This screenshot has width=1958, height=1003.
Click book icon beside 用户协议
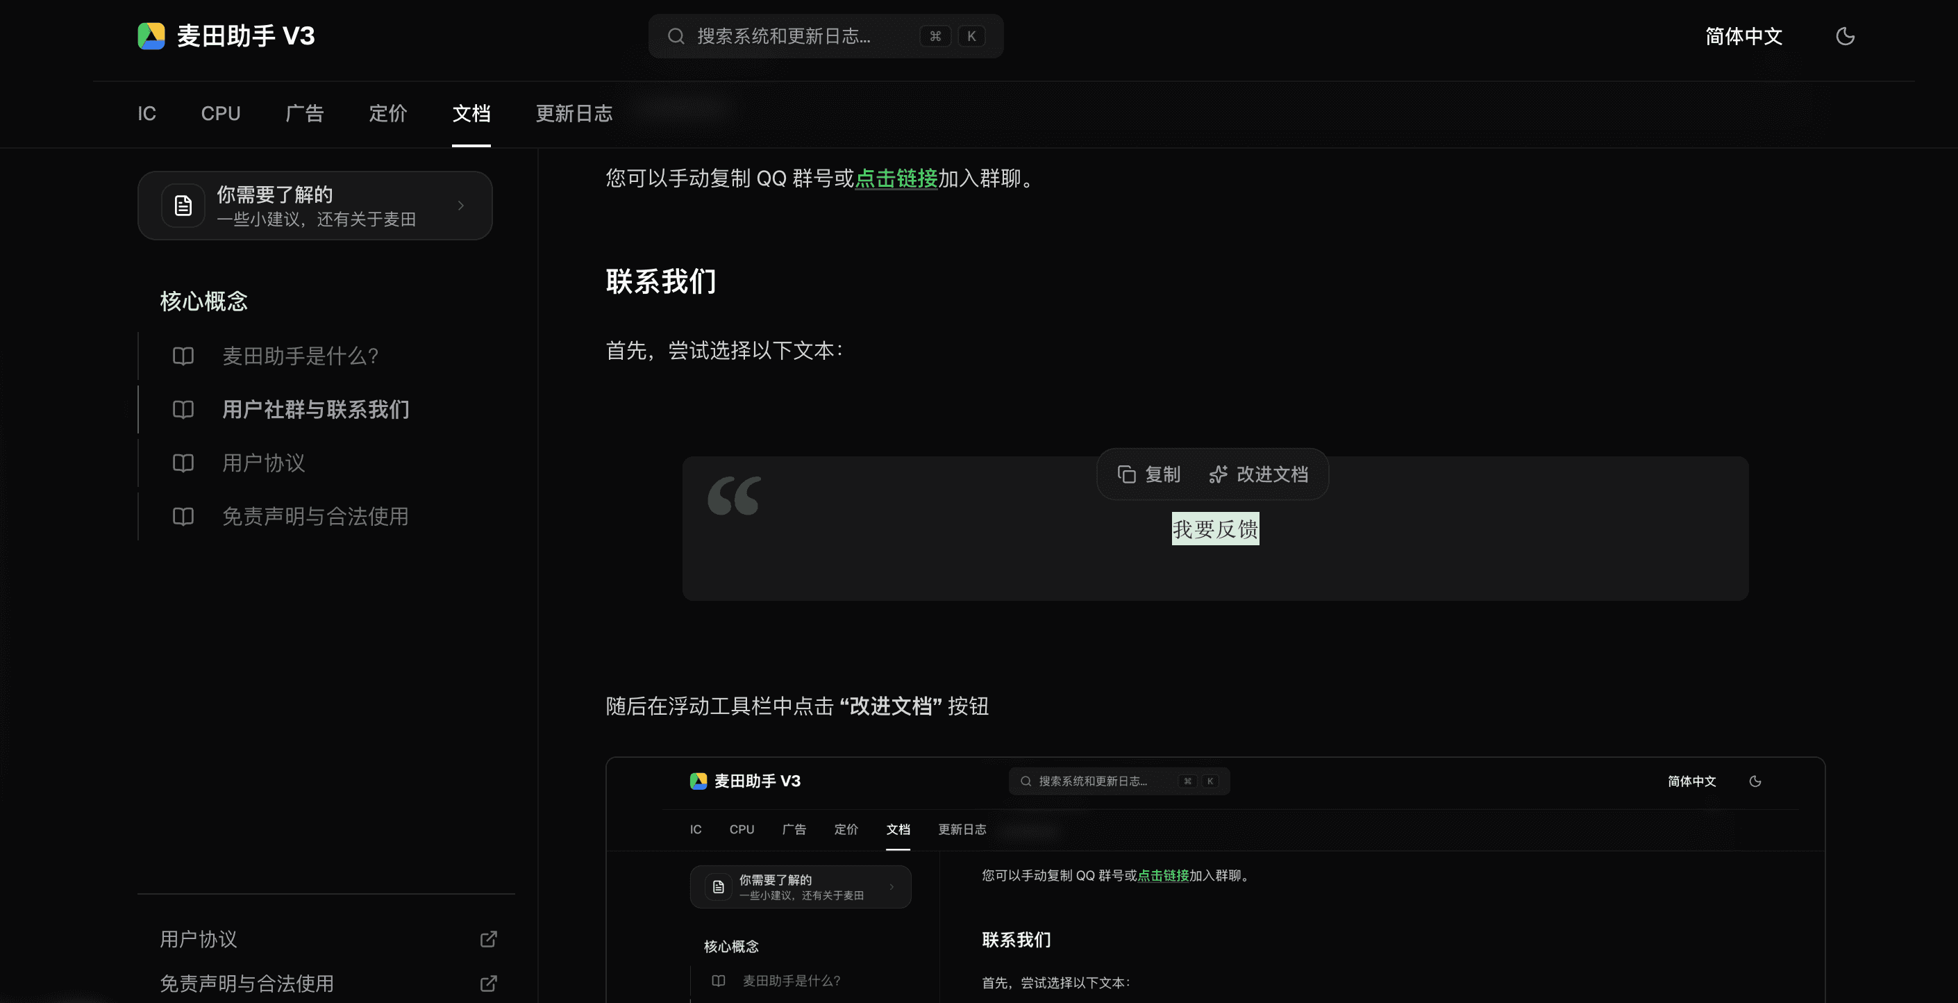click(183, 463)
